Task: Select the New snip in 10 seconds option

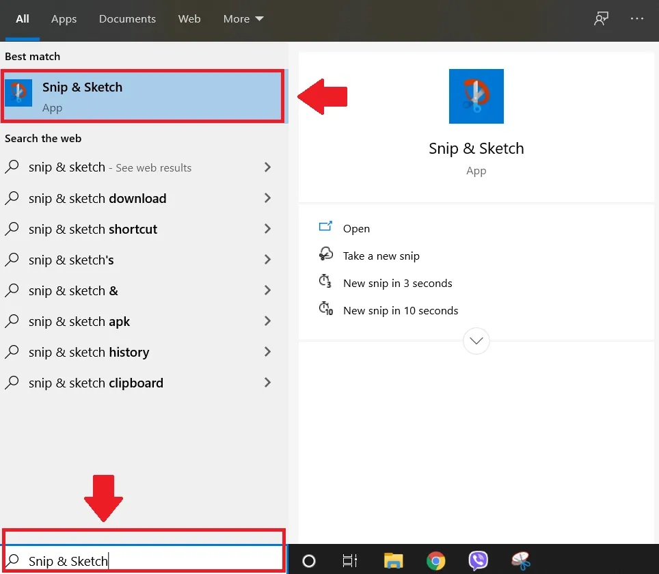Action: pyautogui.click(x=401, y=310)
